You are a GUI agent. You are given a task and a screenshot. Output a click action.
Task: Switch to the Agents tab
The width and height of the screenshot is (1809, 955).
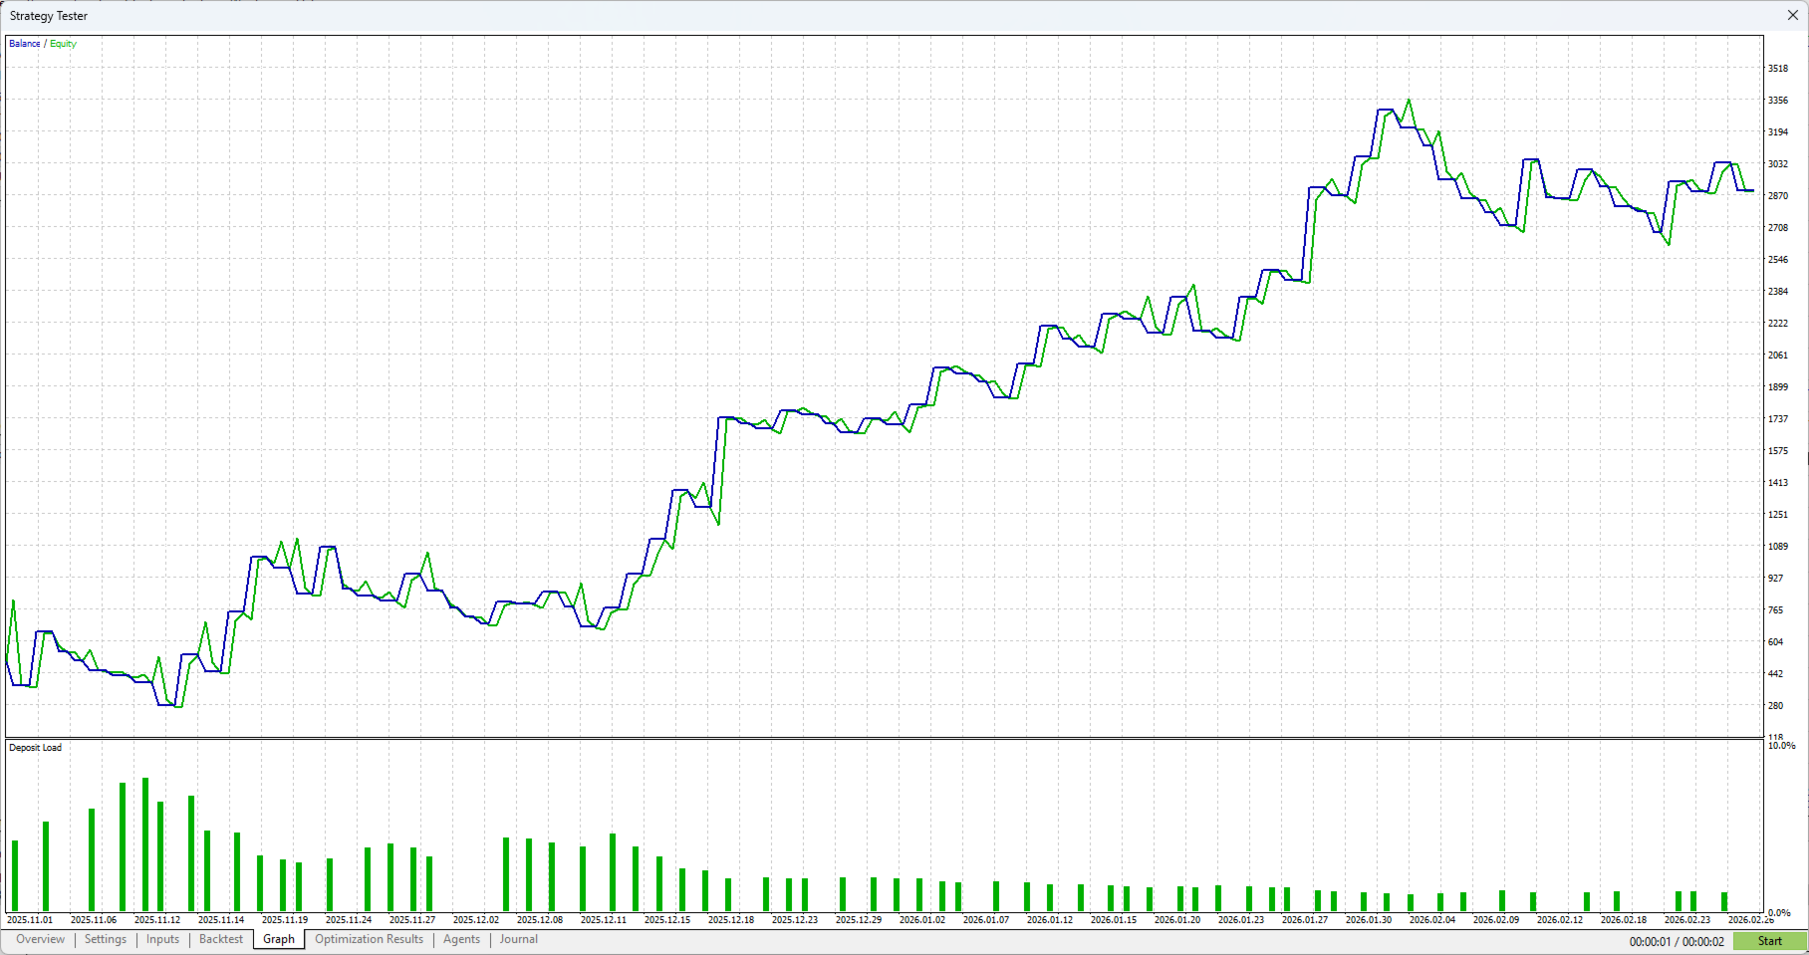(461, 939)
